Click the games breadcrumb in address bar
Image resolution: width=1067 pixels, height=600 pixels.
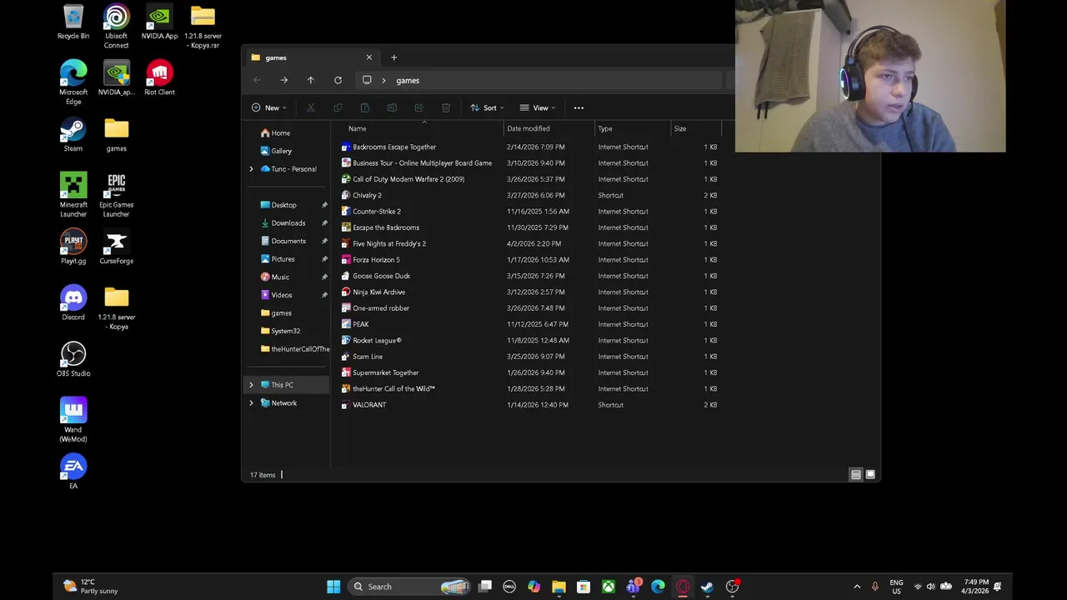408,80
